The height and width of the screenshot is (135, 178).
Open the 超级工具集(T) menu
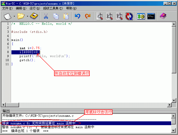pos(53,8)
